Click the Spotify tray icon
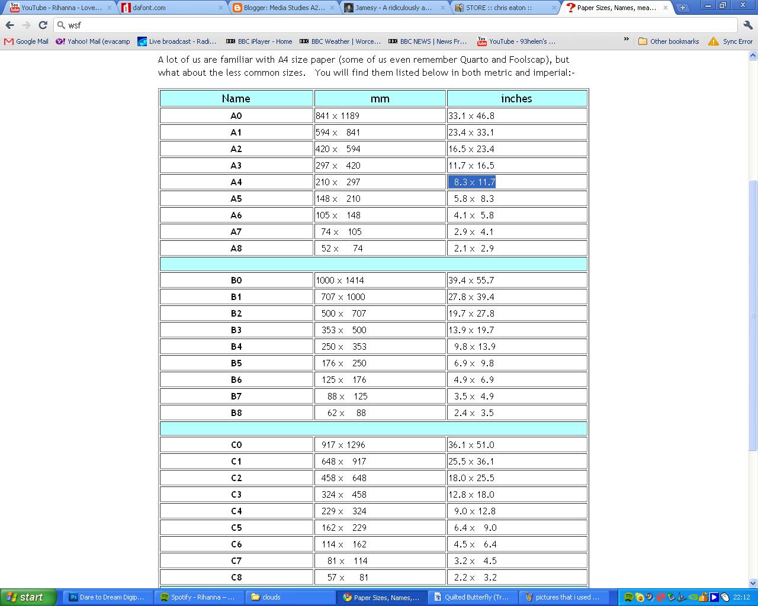Image resolution: width=758 pixels, height=606 pixels. point(629,597)
